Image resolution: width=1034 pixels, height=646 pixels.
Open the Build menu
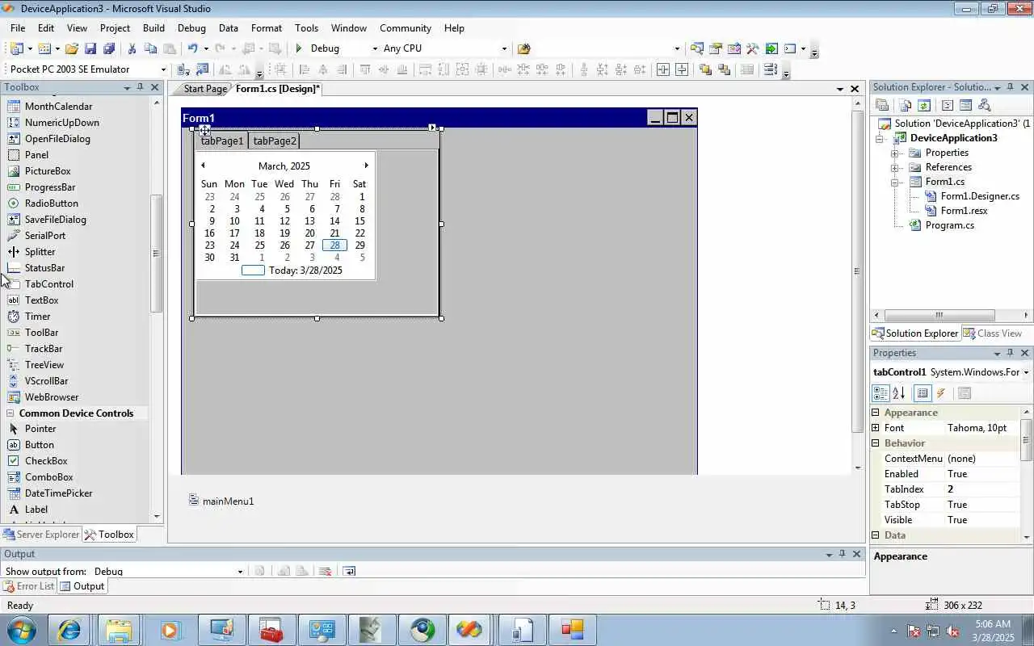(x=153, y=28)
